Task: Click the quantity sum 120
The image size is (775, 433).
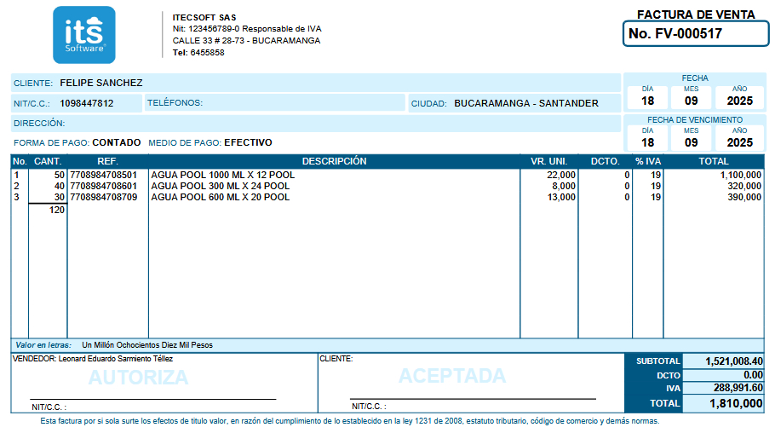Action: [x=56, y=210]
